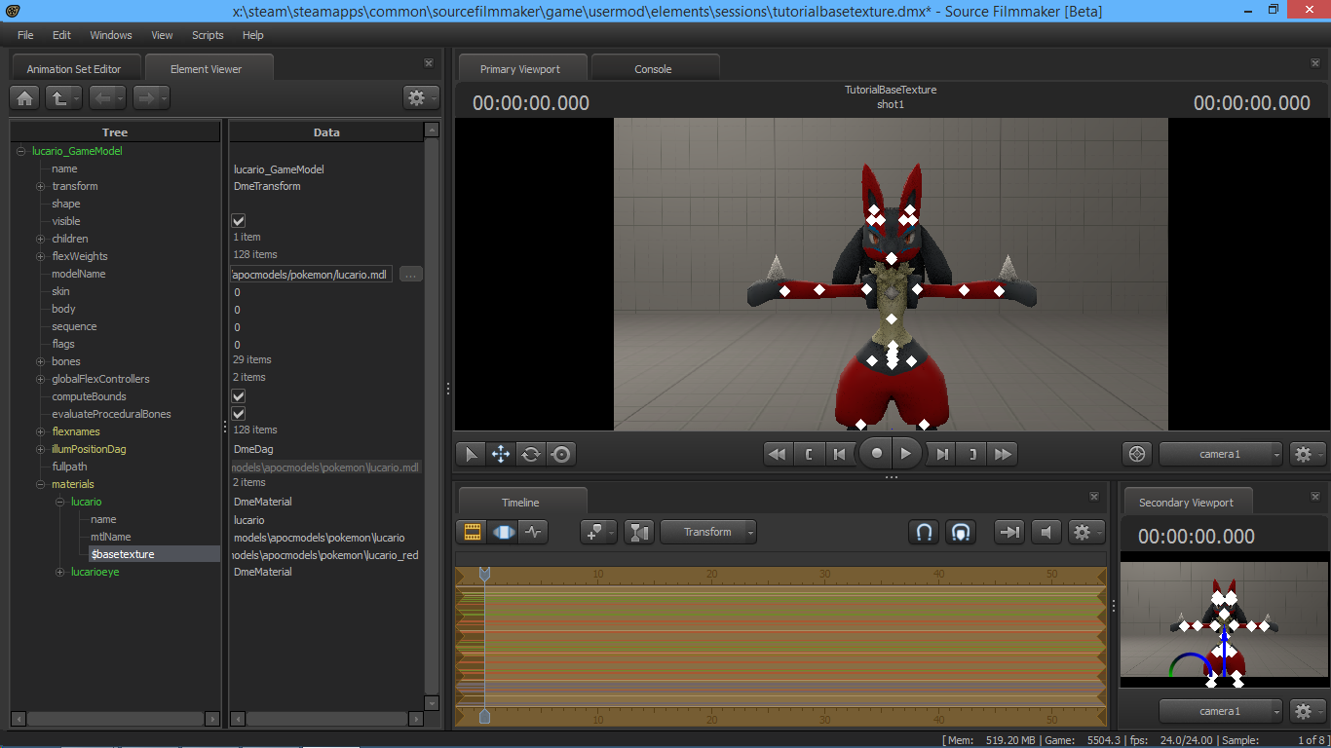Click the playhead marker on the timeline

(484, 575)
